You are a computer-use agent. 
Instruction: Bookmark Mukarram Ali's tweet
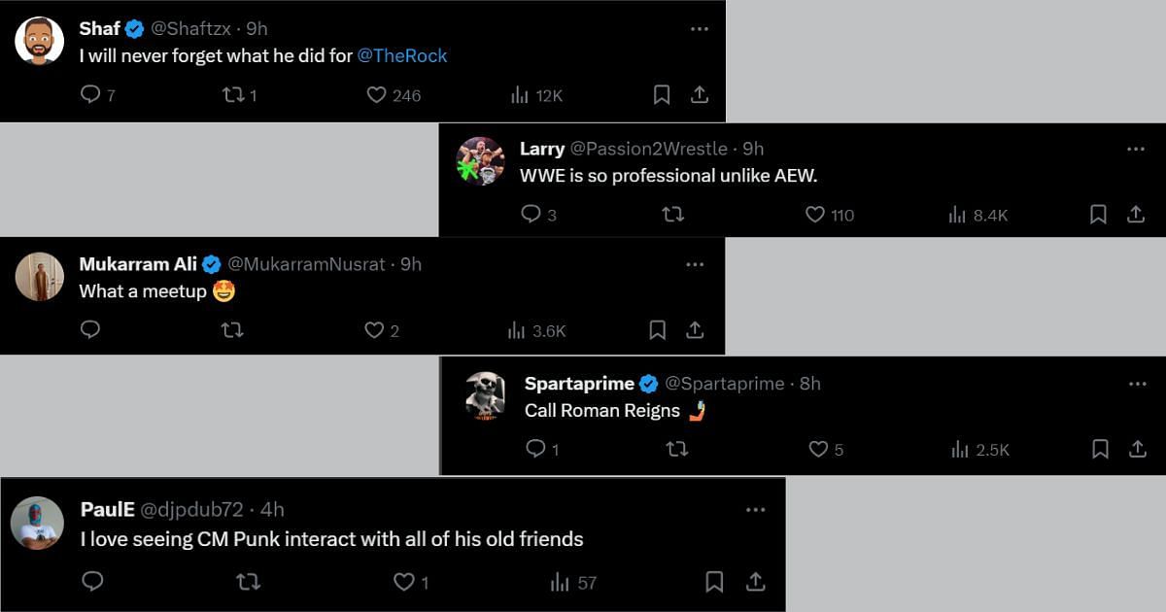(657, 330)
